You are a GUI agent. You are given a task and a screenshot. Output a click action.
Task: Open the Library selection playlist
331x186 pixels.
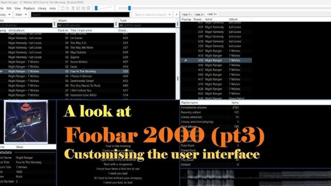[210, 117]
